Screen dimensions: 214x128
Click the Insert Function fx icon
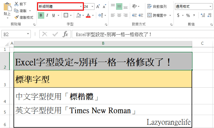click(x=65, y=34)
